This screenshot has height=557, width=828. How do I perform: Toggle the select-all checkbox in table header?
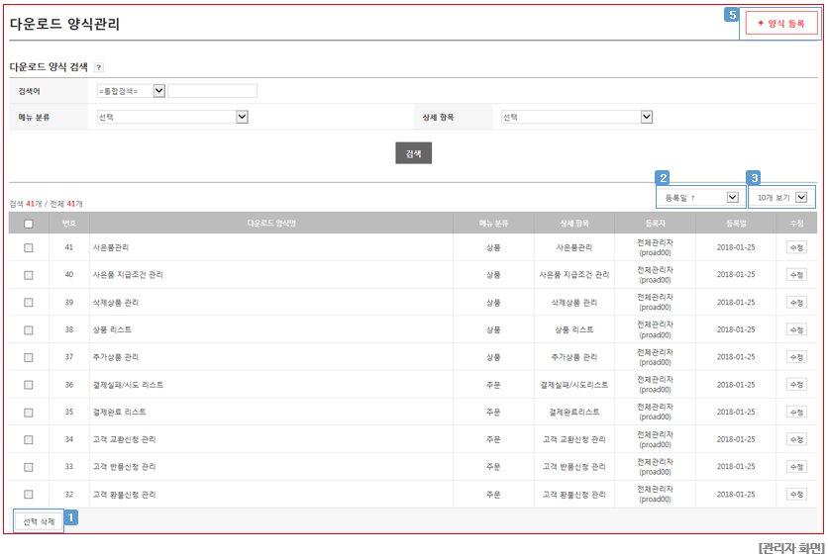pos(29,224)
